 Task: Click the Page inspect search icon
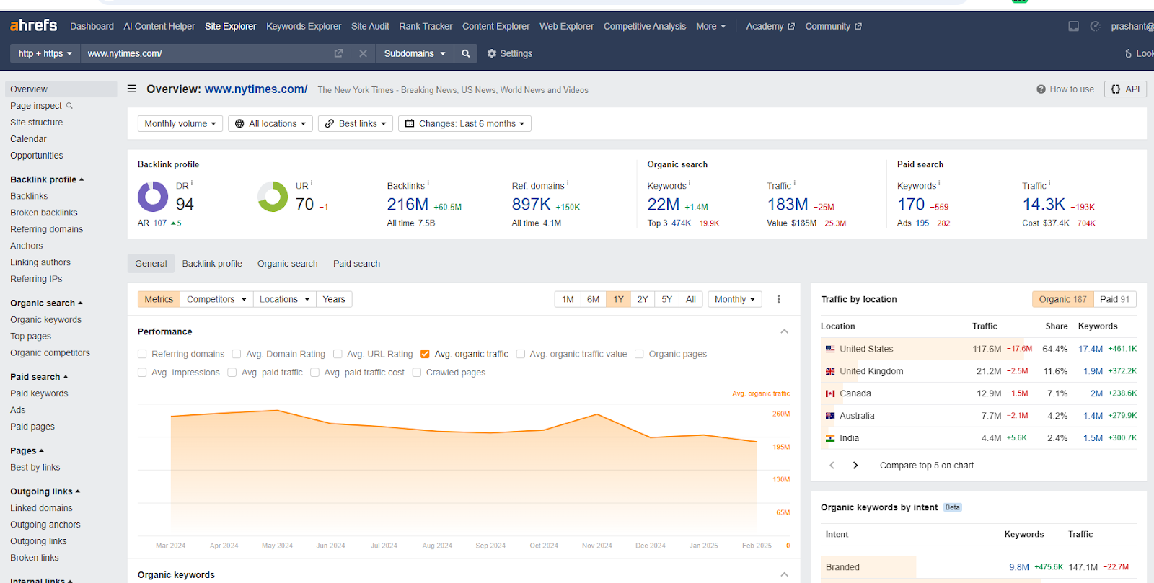click(x=70, y=106)
